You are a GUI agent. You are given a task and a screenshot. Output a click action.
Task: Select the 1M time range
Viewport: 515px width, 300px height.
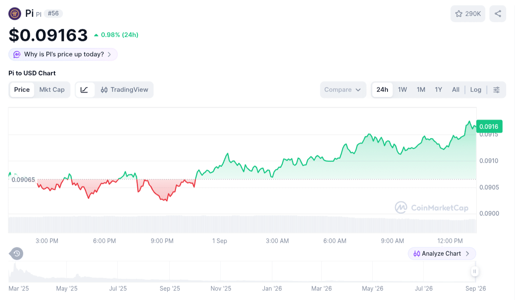(x=421, y=90)
